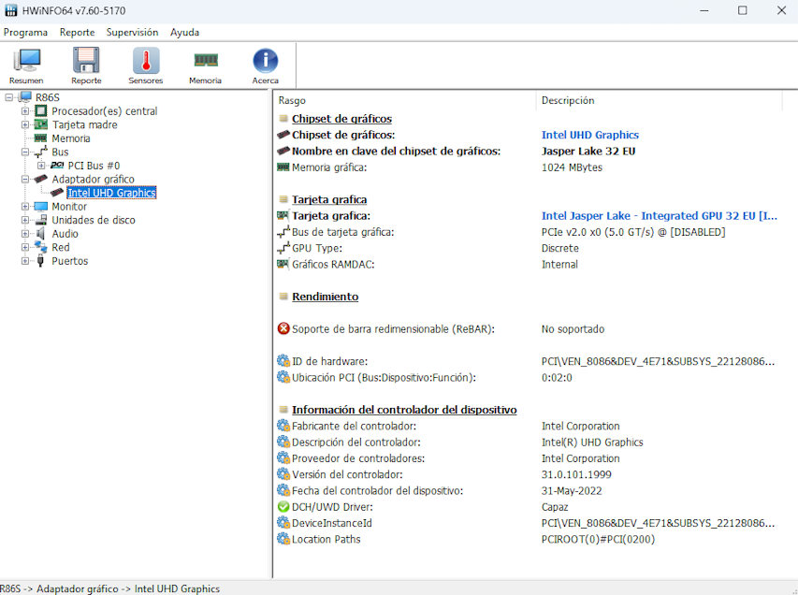This screenshot has height=595, width=798.
Task: Click the HWiNFO64 title bar app icon
Action: pyautogui.click(x=10, y=10)
